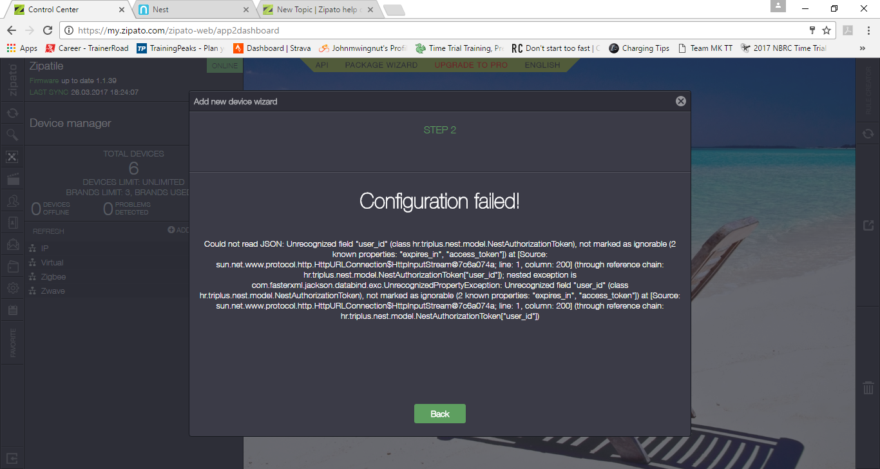Image resolution: width=880 pixels, height=469 pixels.
Task: Expand the Zwave network tree item
Action: click(53, 291)
